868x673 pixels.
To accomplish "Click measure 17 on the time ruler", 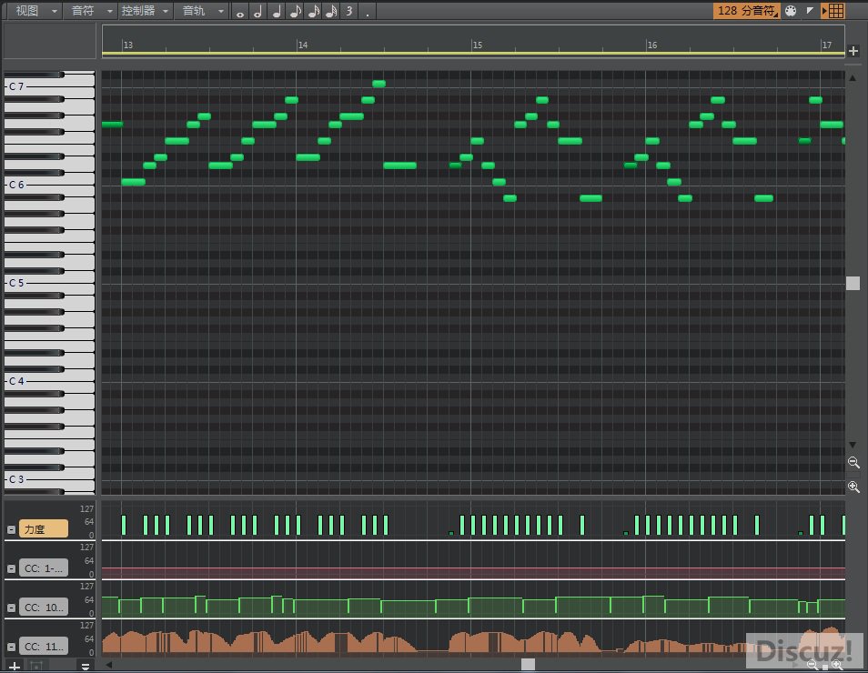I will [x=826, y=45].
